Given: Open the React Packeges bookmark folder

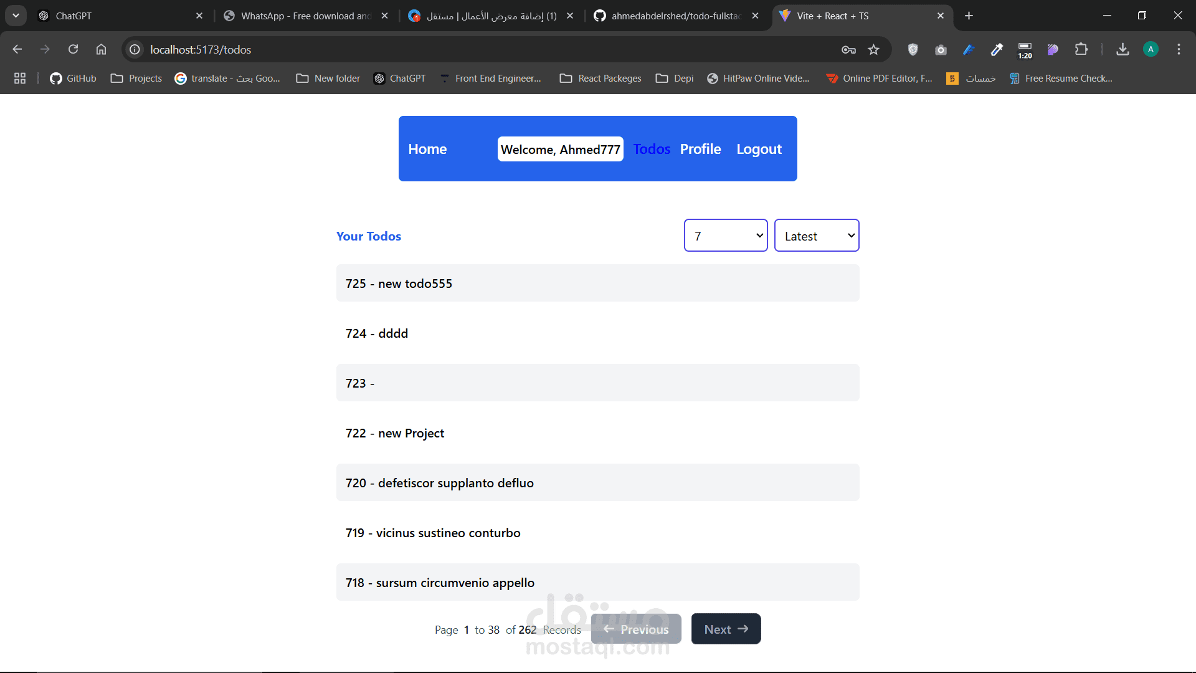Looking at the screenshot, I should (x=600, y=78).
